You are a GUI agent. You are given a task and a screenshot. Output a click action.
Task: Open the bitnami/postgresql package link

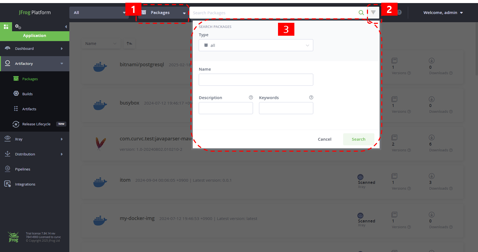click(142, 64)
